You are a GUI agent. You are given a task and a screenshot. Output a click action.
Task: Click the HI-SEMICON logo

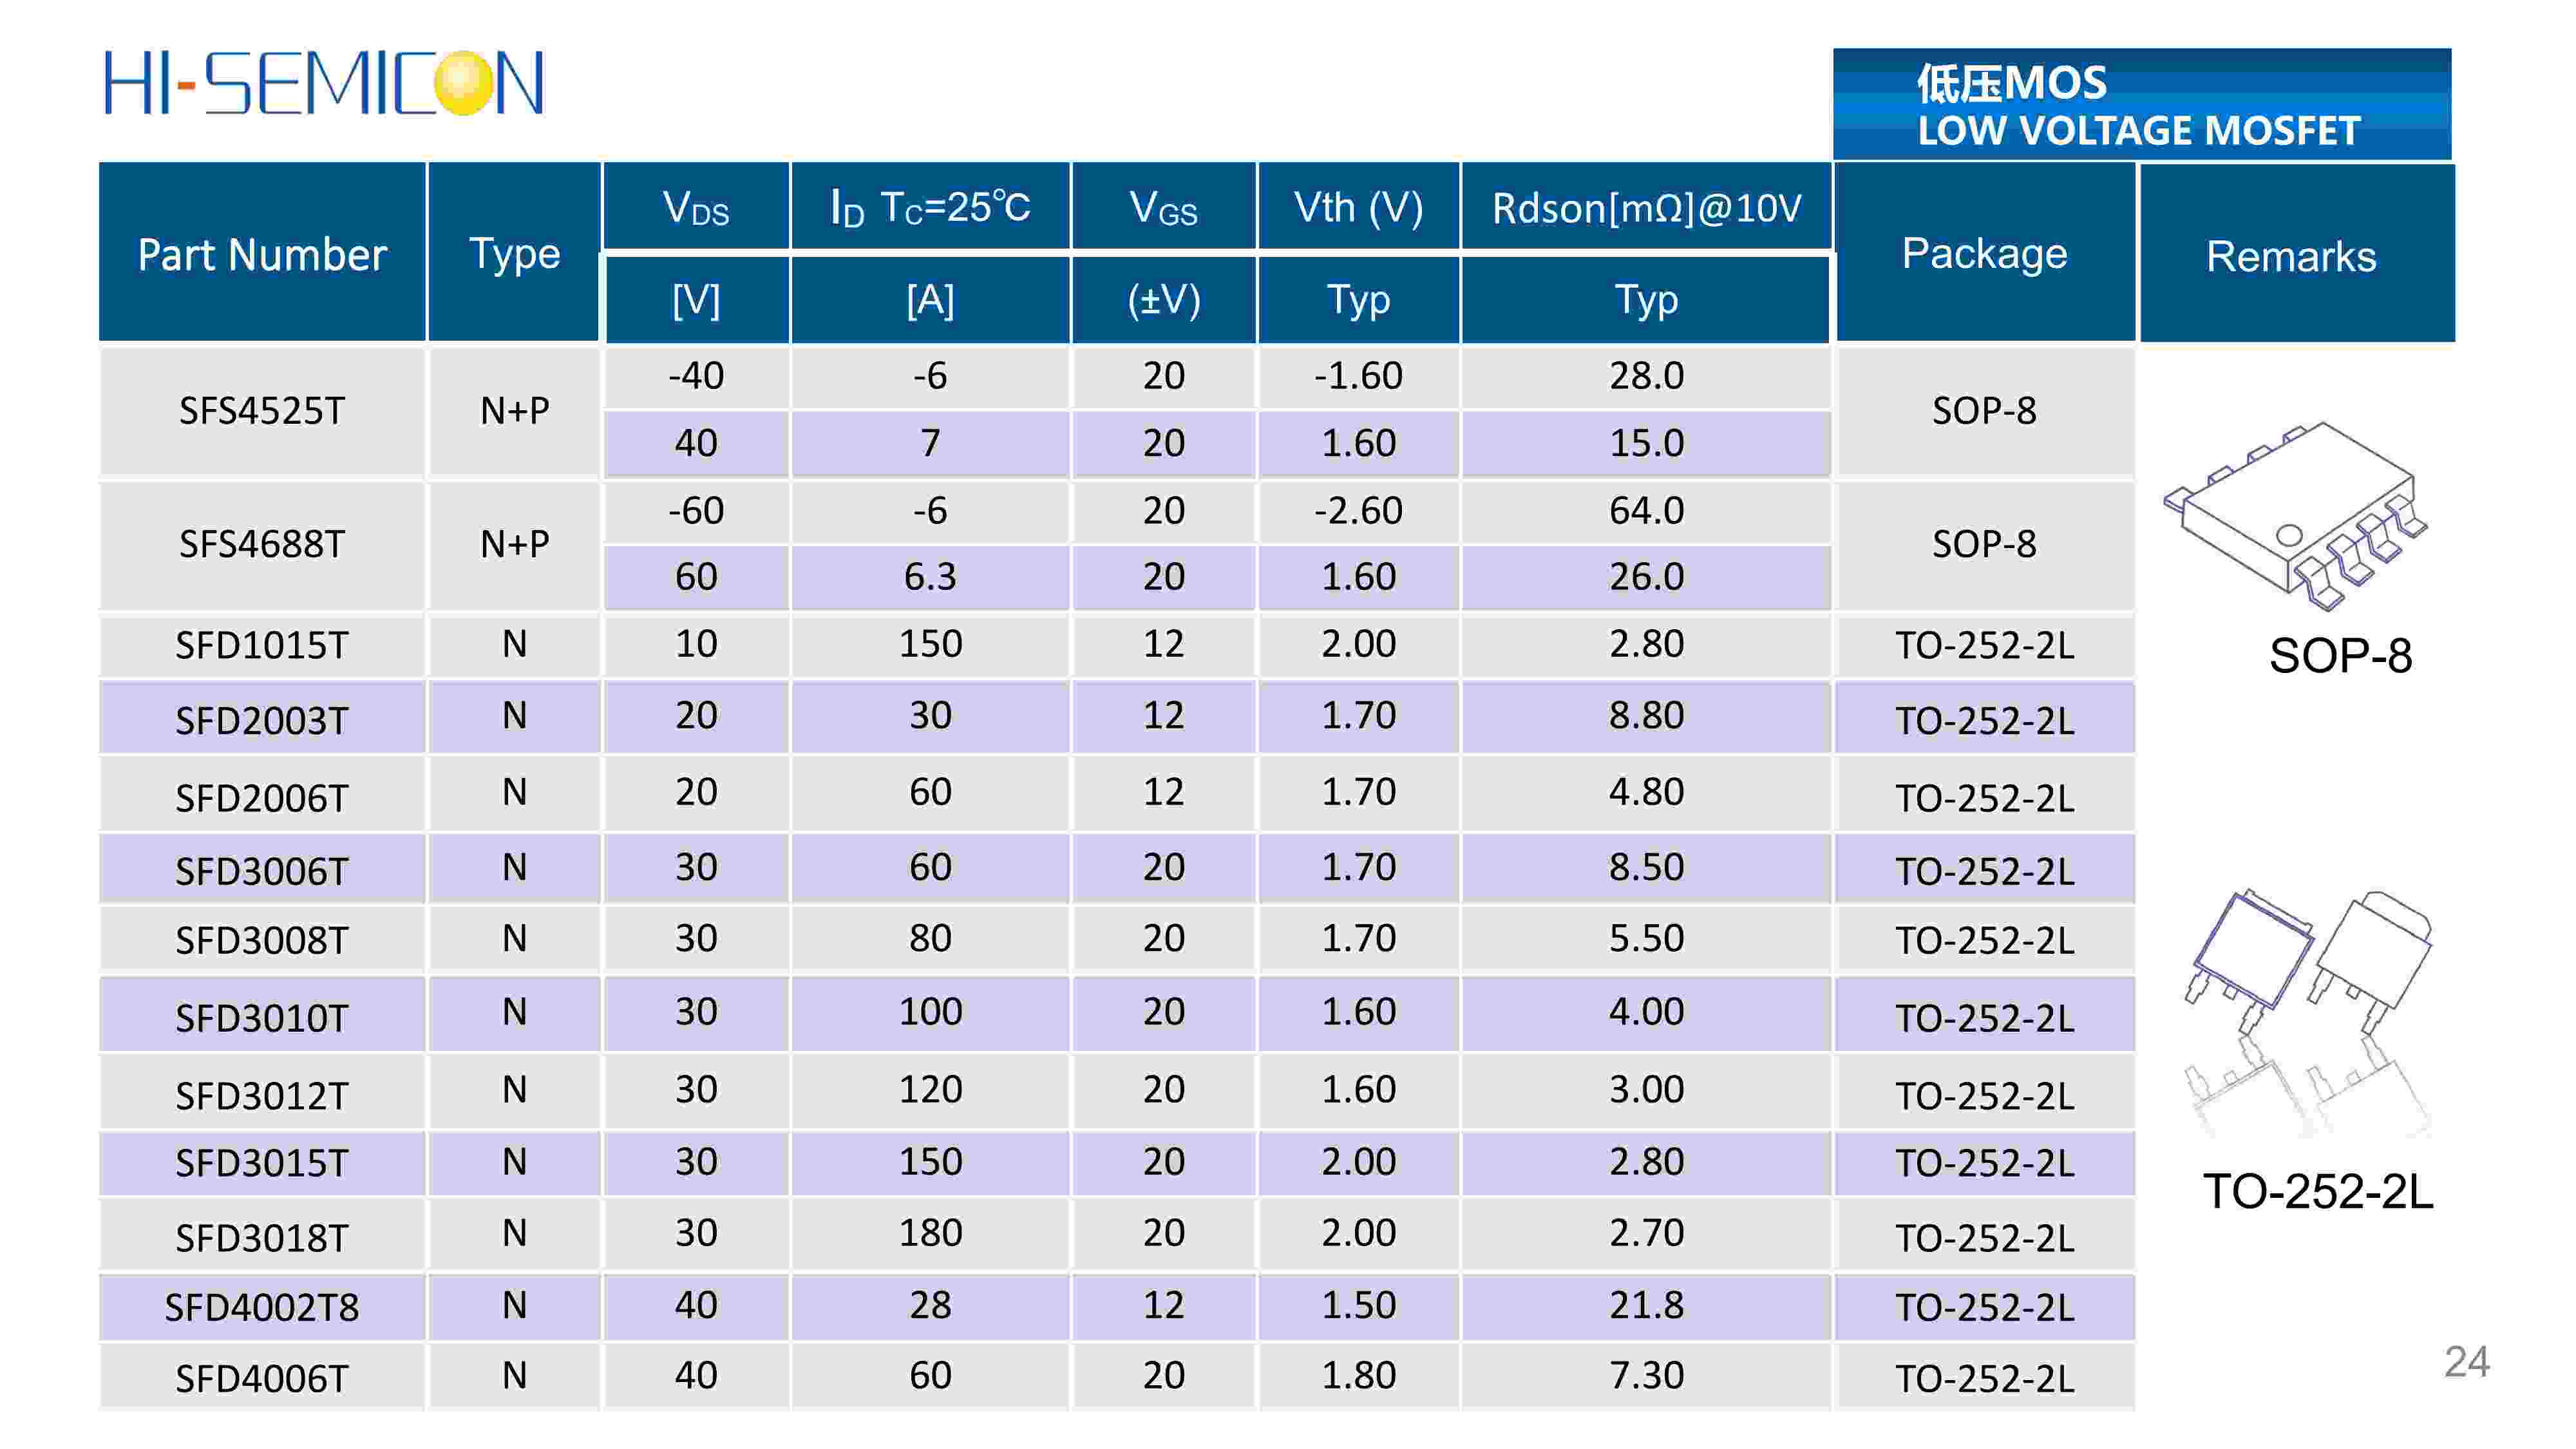point(324,83)
